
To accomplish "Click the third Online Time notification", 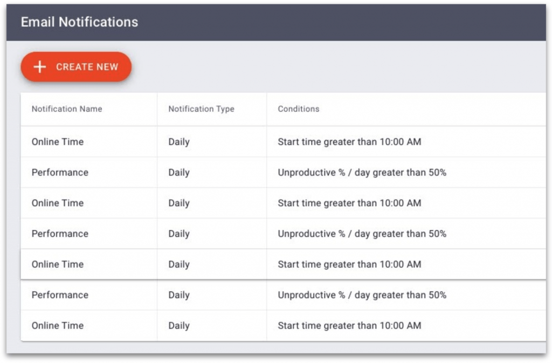I will (57, 264).
